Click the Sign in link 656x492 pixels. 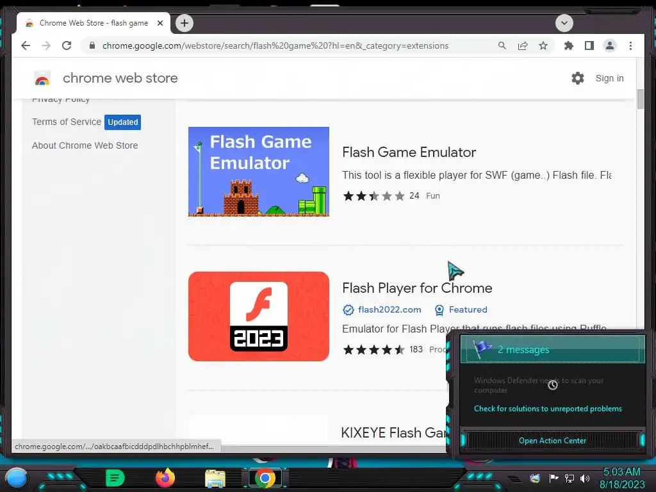click(x=609, y=78)
